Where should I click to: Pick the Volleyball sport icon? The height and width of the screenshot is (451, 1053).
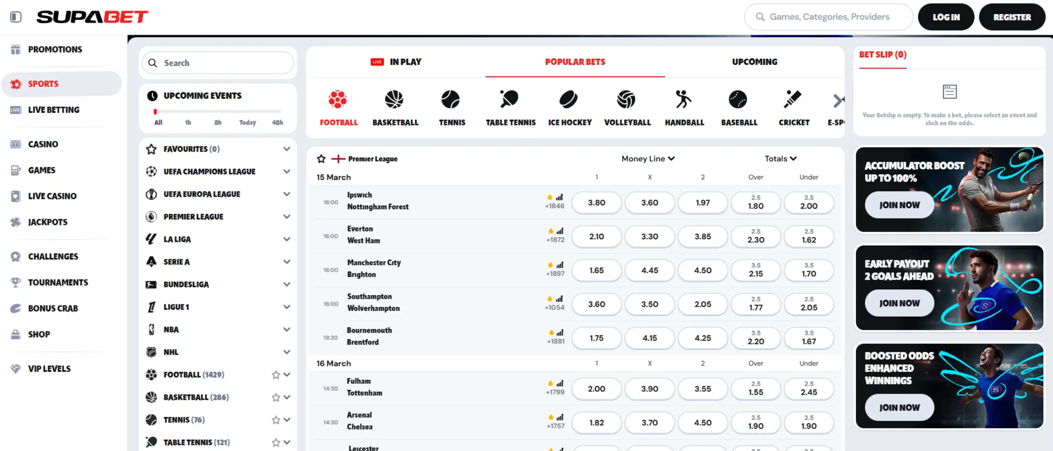(x=626, y=100)
